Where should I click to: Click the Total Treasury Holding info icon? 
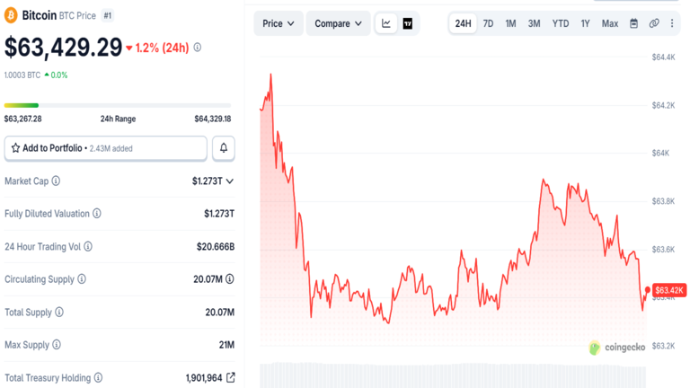(99, 377)
